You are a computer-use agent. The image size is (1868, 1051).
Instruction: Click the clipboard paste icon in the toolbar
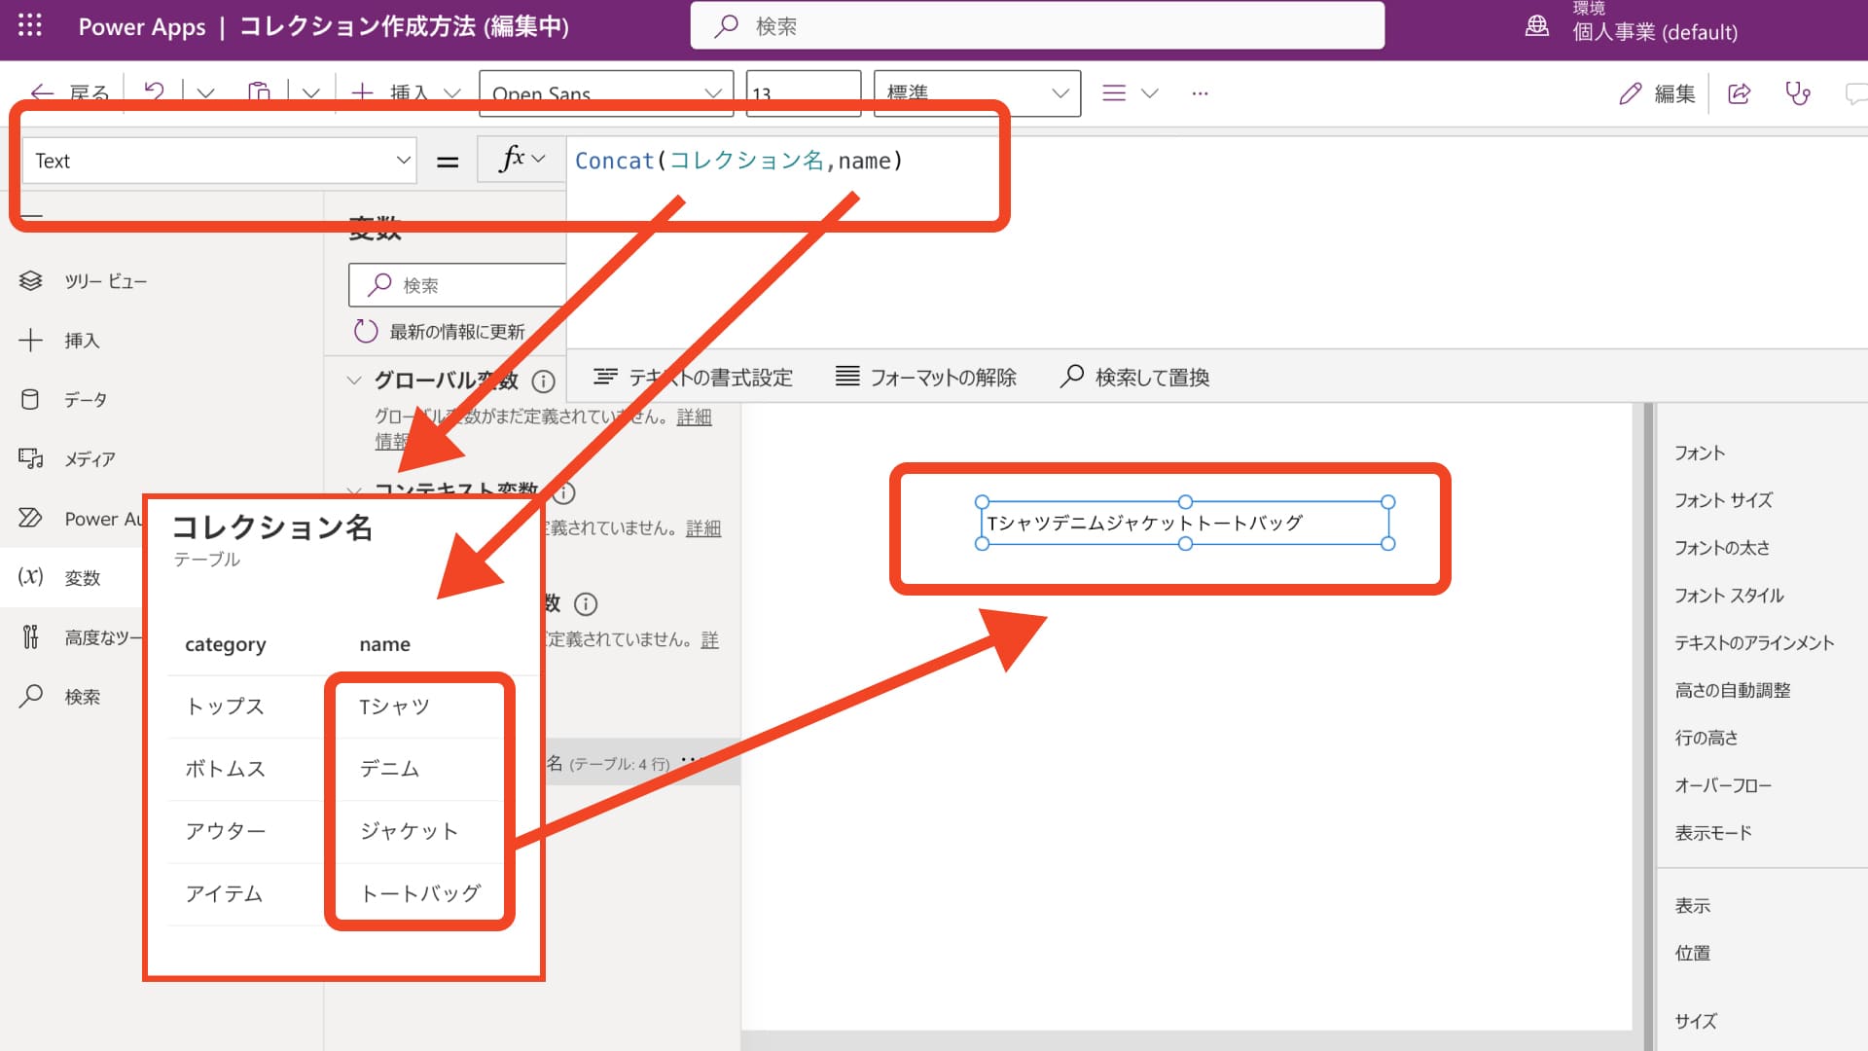[x=259, y=91]
